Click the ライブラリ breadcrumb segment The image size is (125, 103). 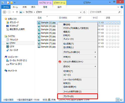coord(29,12)
